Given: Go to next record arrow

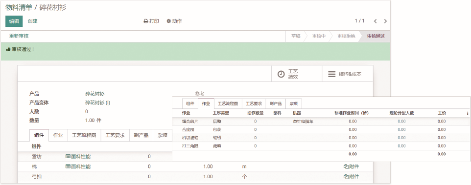Looking at the screenshot, I should 385,21.
